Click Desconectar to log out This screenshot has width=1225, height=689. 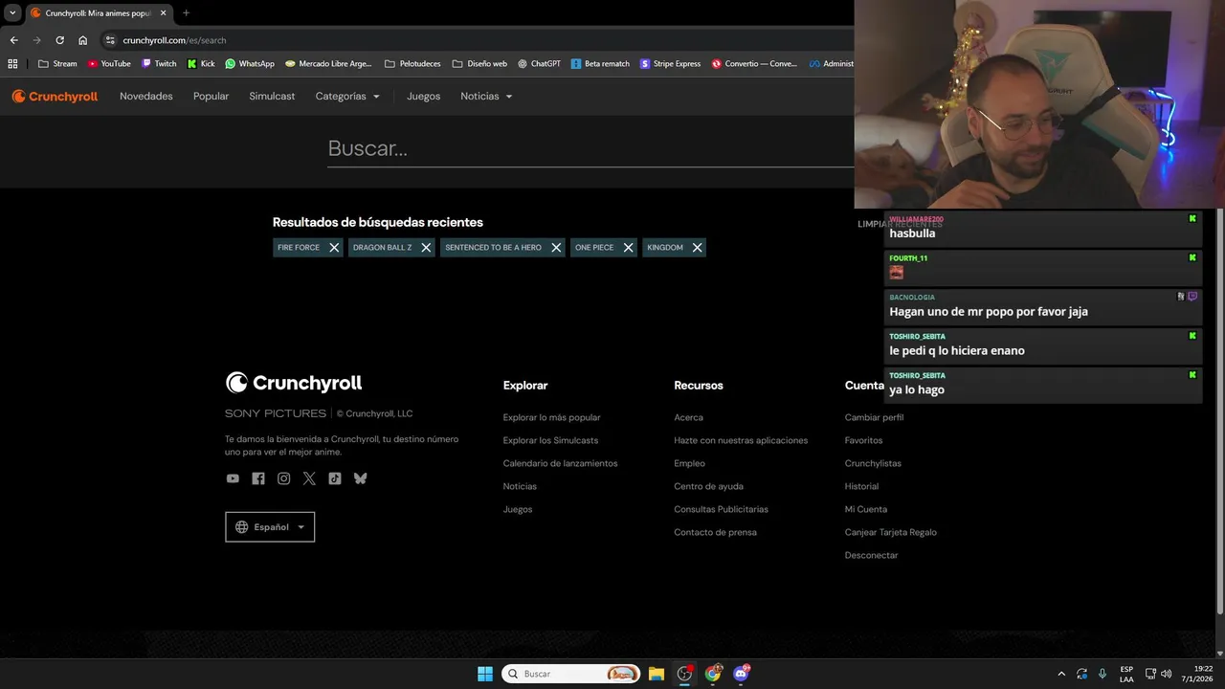click(x=871, y=555)
